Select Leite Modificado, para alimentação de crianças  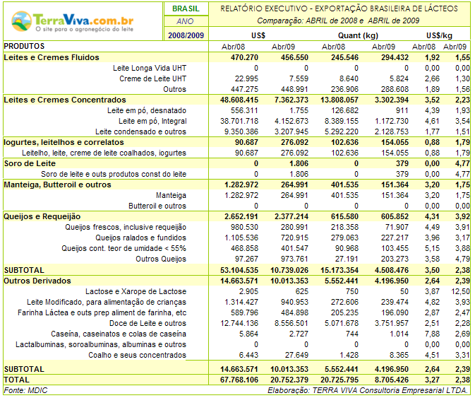tap(107, 302)
